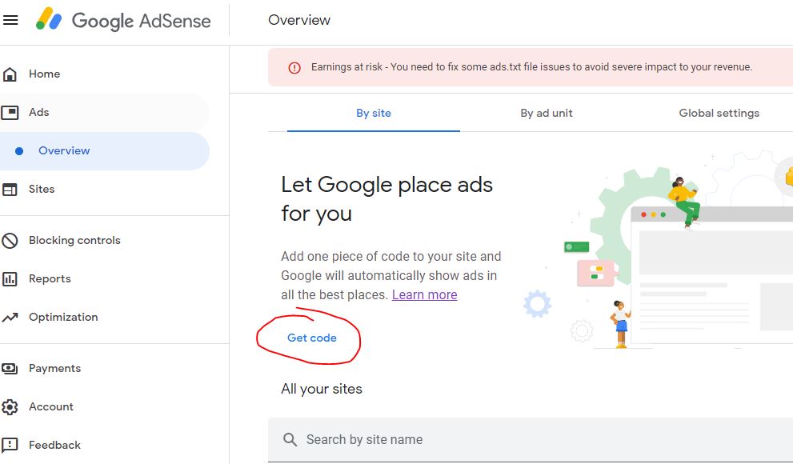The image size is (793, 464).
Task: Open Account via the gear icon
Action: click(x=12, y=406)
